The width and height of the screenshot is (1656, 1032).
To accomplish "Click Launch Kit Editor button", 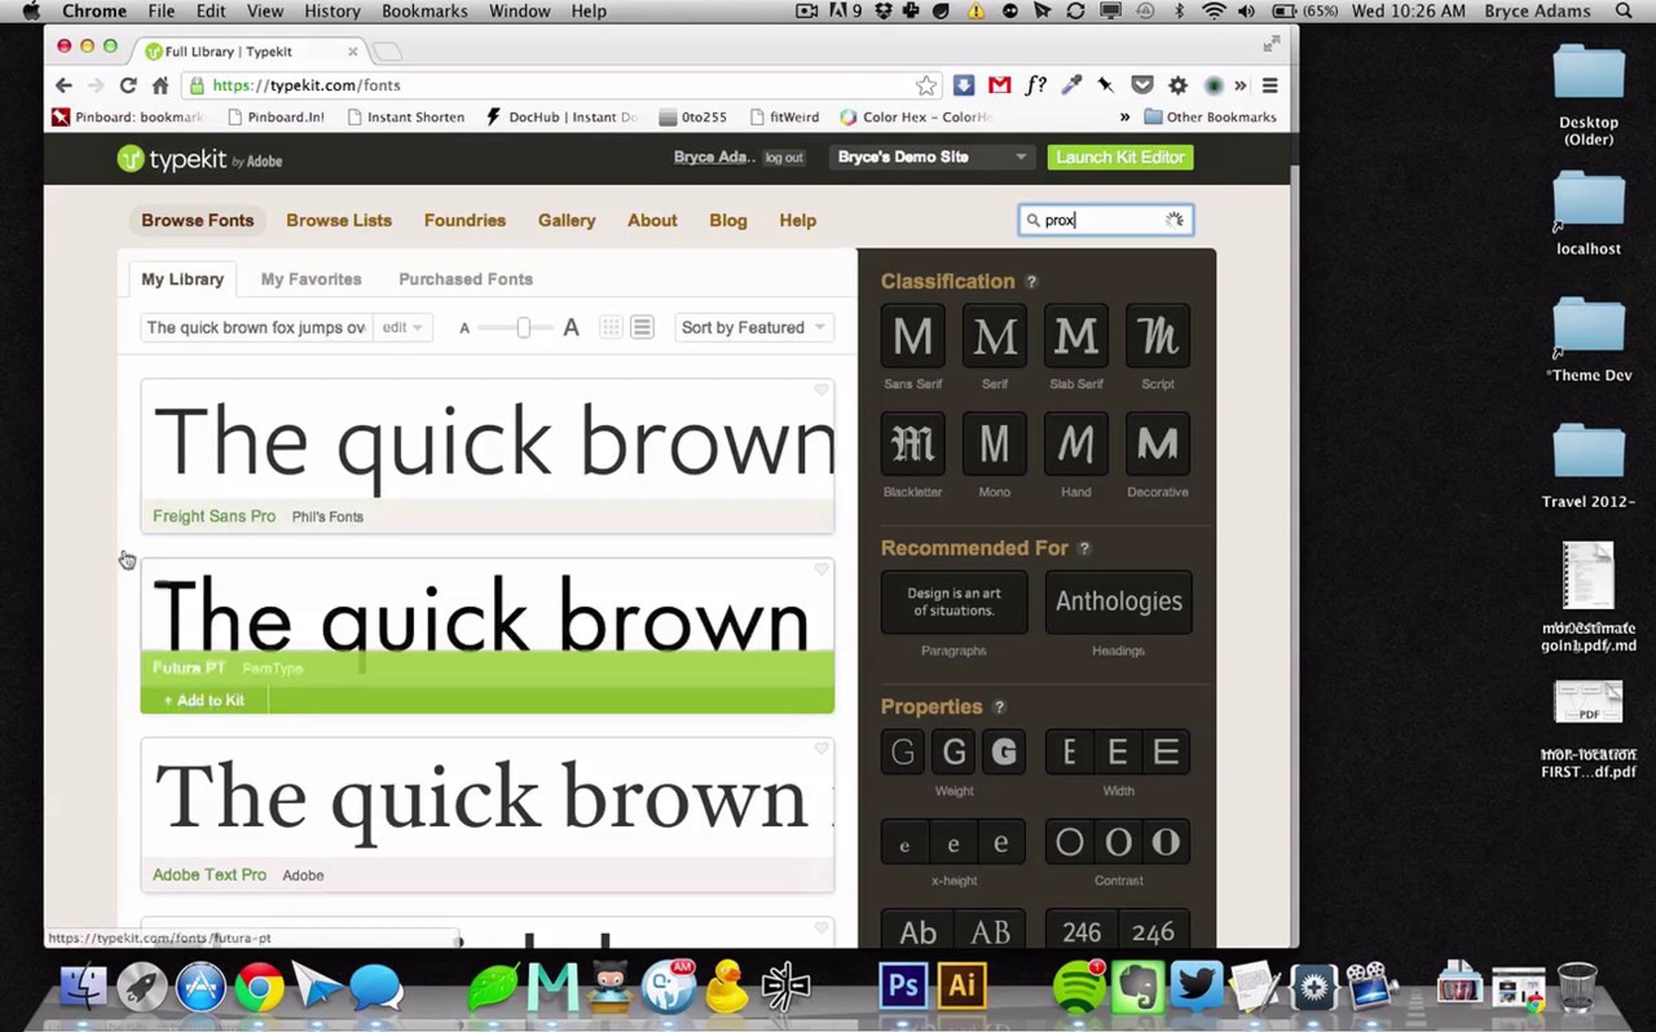I will (x=1120, y=157).
